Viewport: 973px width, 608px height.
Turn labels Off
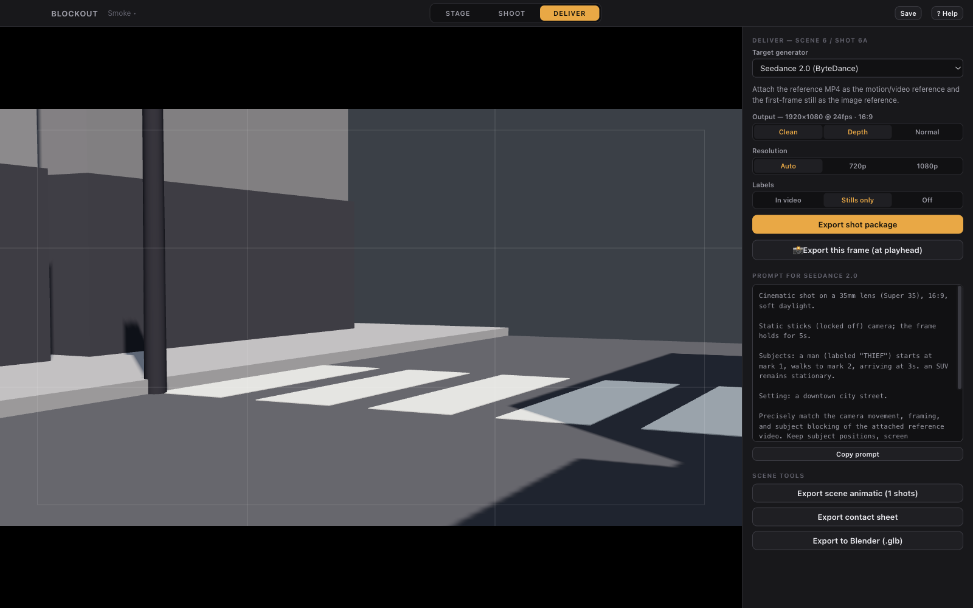927,200
